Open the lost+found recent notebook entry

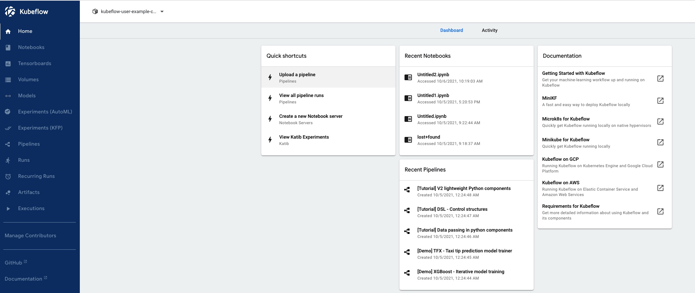pyautogui.click(x=467, y=140)
